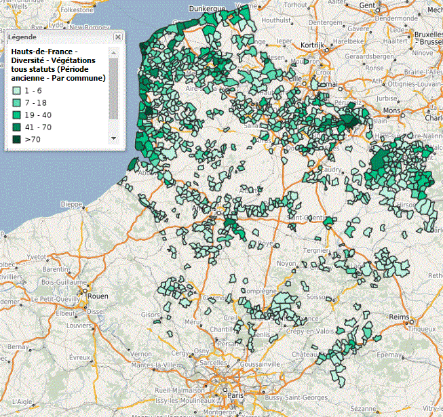Click the 1 - 6 legend color swatch
The image size is (443, 417).
coord(18,90)
